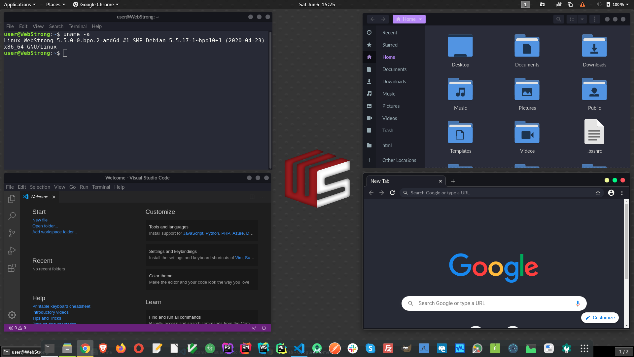Image resolution: width=634 pixels, height=357 pixels.
Task: Select the New Tab tab in Chrome
Action: [x=406, y=181]
